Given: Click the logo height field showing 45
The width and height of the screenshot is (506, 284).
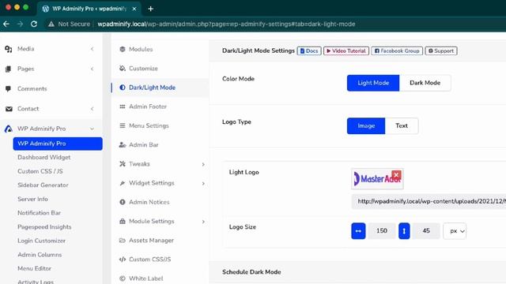Looking at the screenshot, I should [426, 231].
